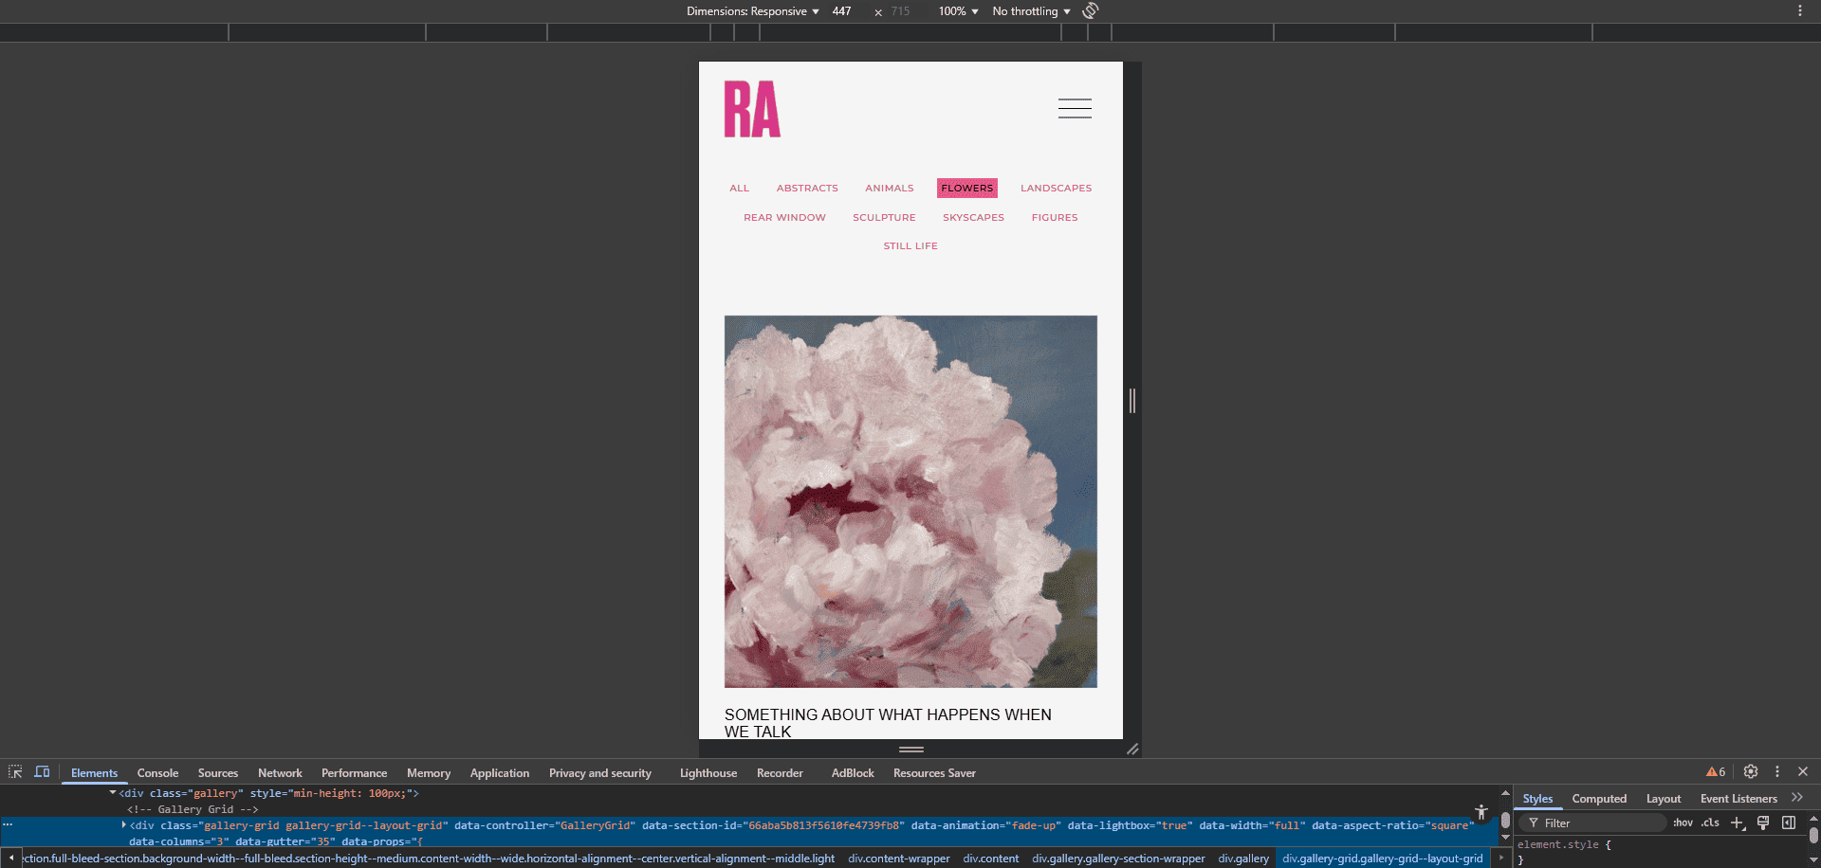Open DevTools settings gear
1821x868 pixels.
pos(1751,772)
